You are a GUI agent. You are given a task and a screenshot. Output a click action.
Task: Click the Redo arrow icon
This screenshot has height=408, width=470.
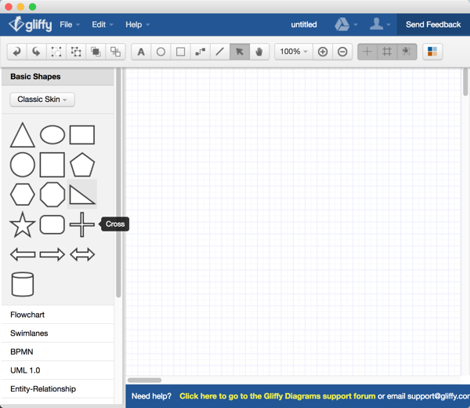point(36,52)
